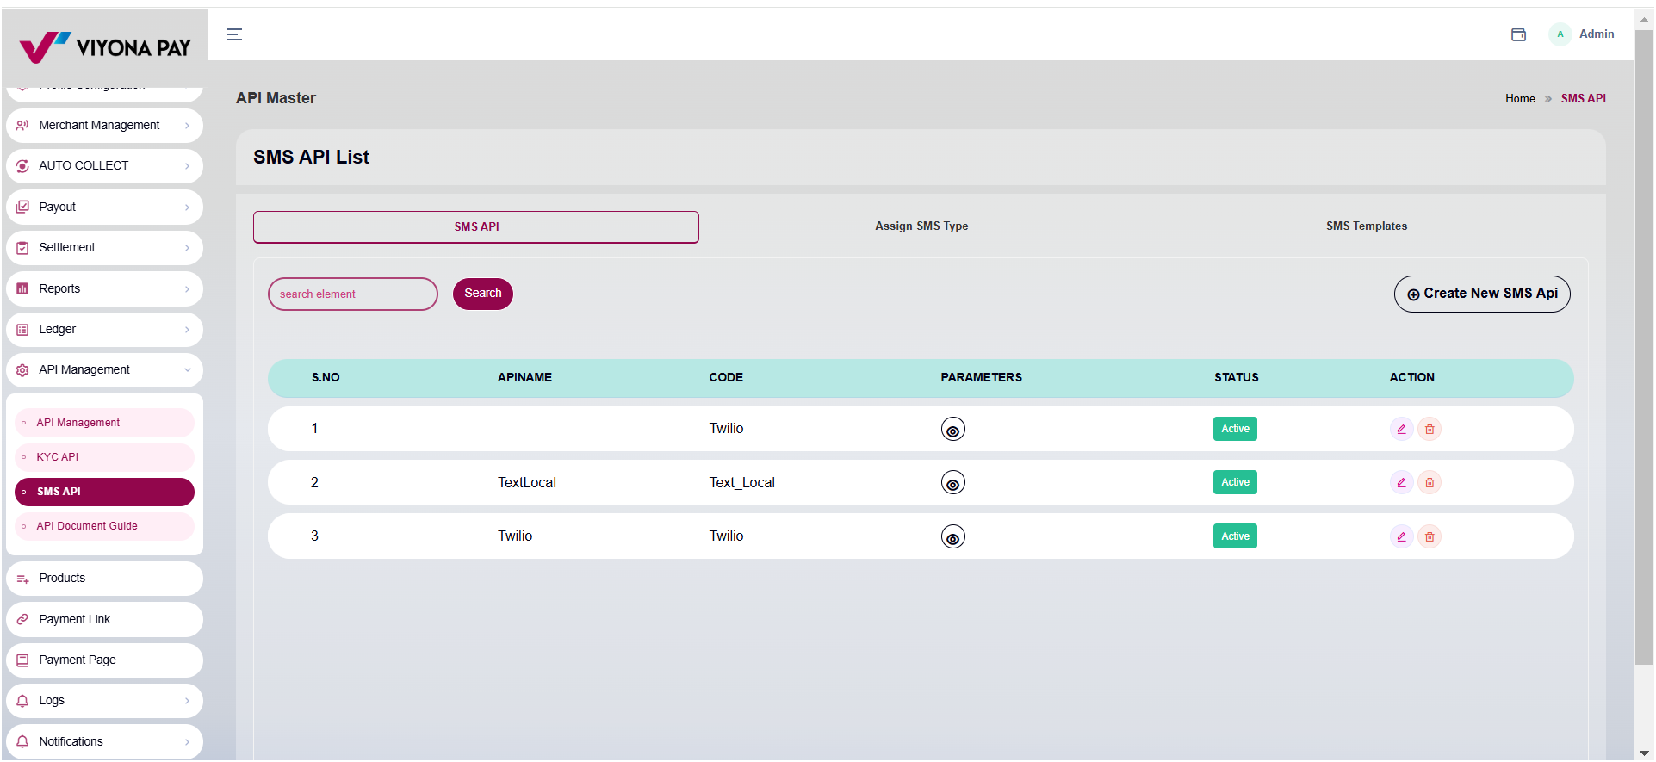Toggle Active status of row 3

coord(1235,536)
